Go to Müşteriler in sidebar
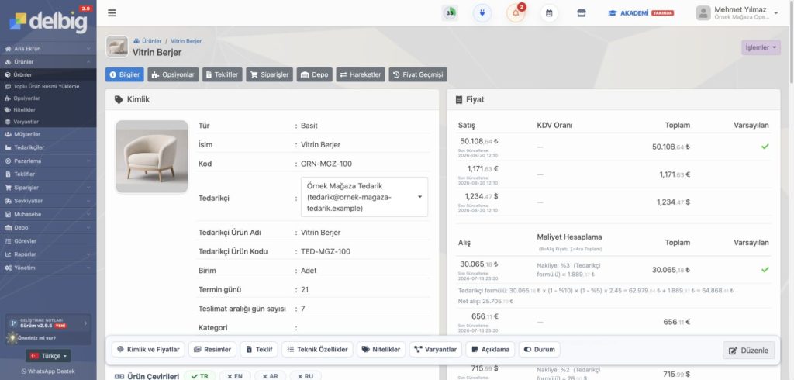This screenshot has height=380, width=794. point(48,134)
